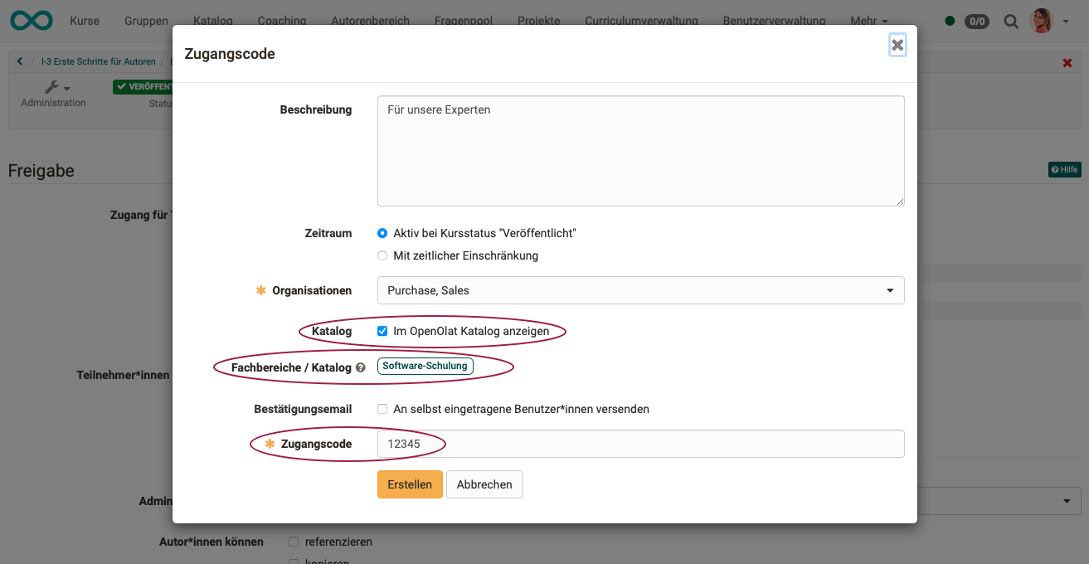The width and height of the screenshot is (1089, 564).
Task: Enable confirmation email for self-enrolled users
Action: [382, 409]
